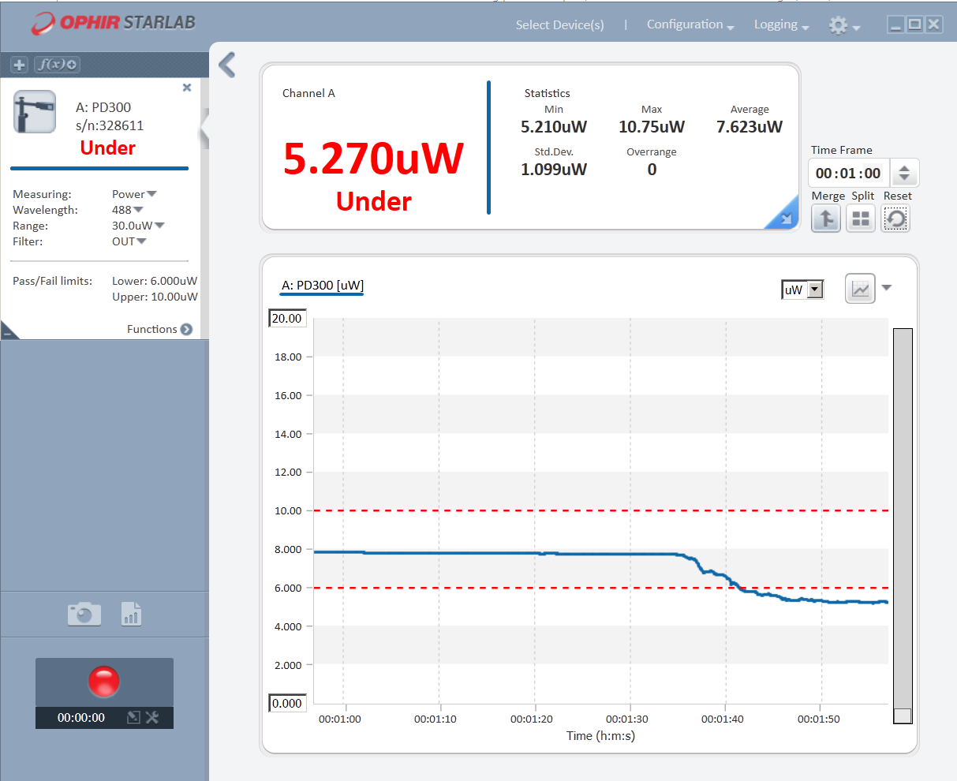Viewport: 957px width, 781px height.
Task: Start logging with the red record button
Action: point(104,682)
